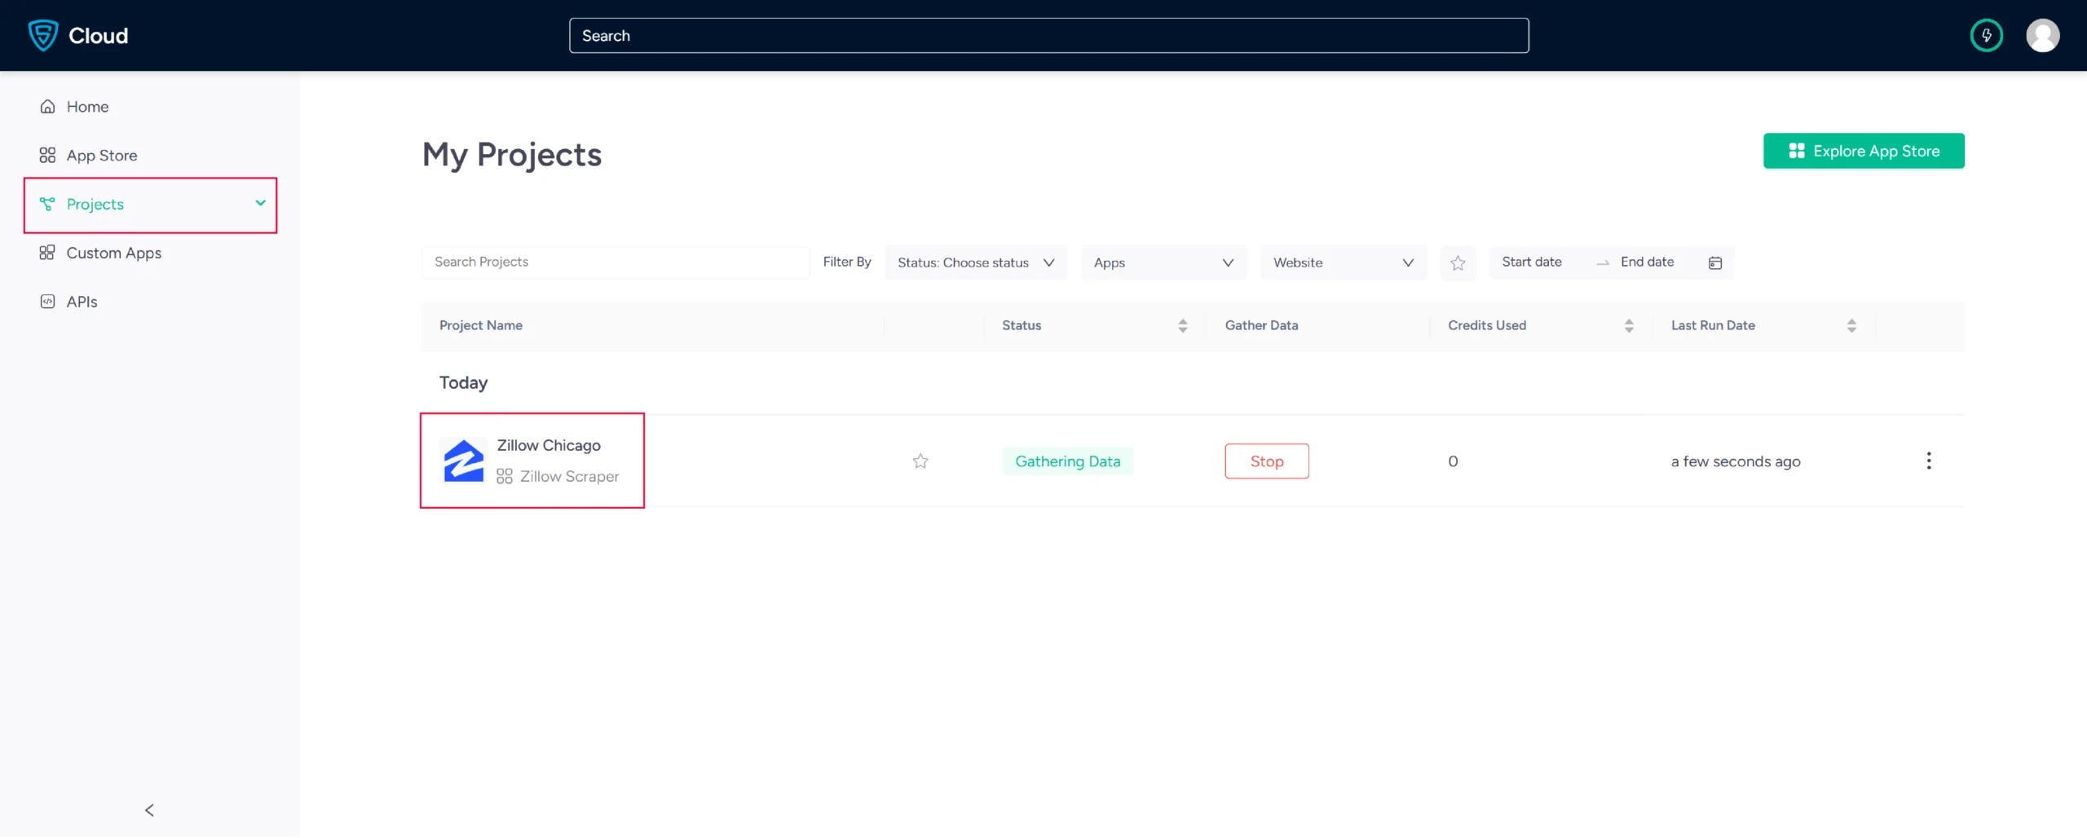Open the Apps filter dropdown
Image resolution: width=2087 pixels, height=838 pixels.
(x=1163, y=263)
